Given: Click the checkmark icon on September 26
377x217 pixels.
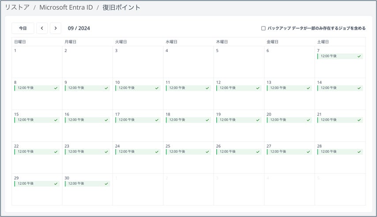Looking at the screenshot, I should click(x=258, y=152).
